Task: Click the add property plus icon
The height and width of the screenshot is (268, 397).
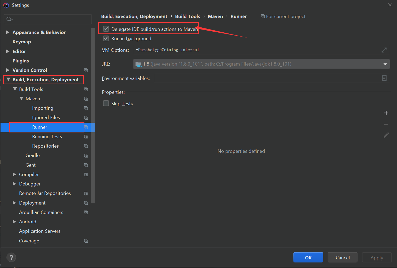Action: click(386, 113)
